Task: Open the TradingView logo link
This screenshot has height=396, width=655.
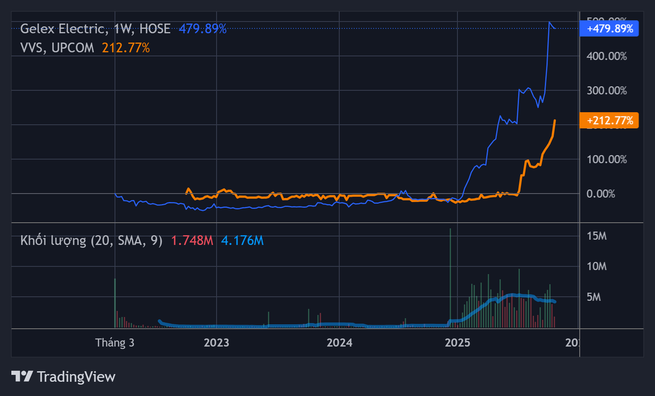Action: (x=63, y=377)
